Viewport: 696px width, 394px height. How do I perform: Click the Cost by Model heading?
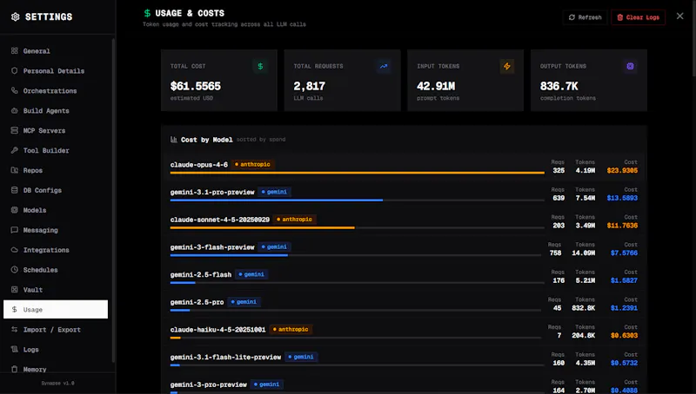207,140
